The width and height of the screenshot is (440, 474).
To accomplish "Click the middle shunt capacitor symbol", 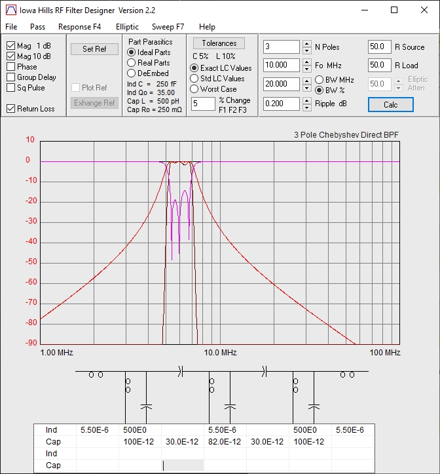I will point(230,407).
